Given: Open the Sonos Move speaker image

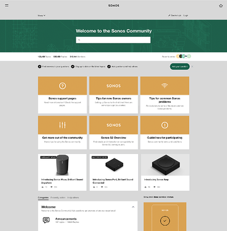Looking at the screenshot, I should click(x=62, y=165).
